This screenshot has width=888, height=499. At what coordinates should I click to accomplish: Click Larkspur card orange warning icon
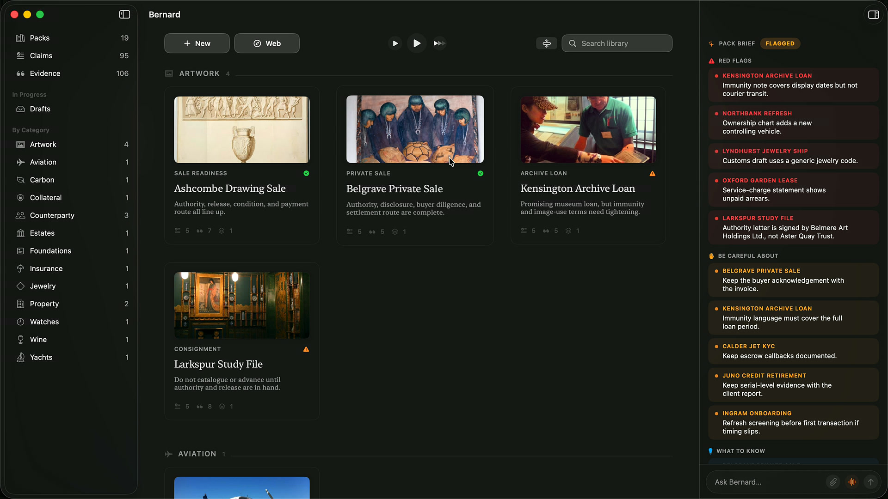pyautogui.click(x=306, y=349)
